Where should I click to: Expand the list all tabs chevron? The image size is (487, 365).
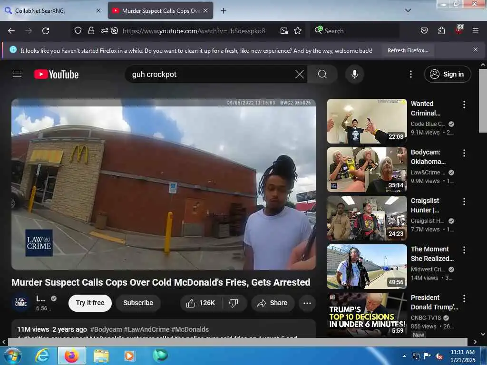point(408,10)
